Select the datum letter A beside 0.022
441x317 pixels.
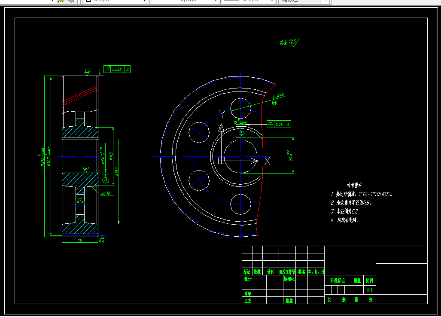click(x=128, y=70)
